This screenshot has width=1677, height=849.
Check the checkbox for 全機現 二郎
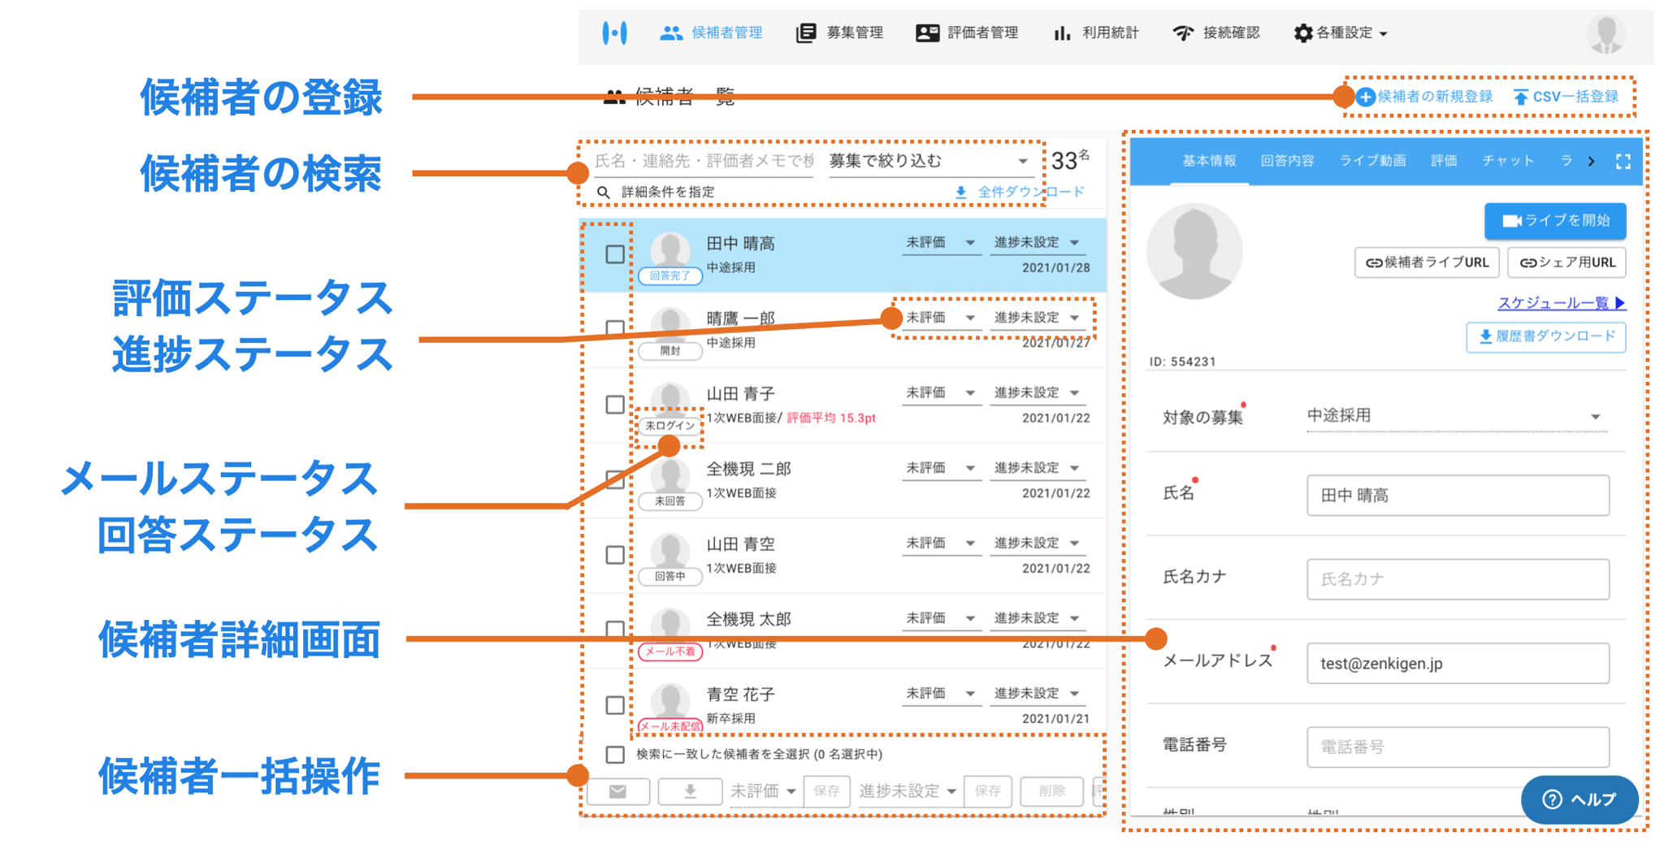pyautogui.click(x=615, y=479)
